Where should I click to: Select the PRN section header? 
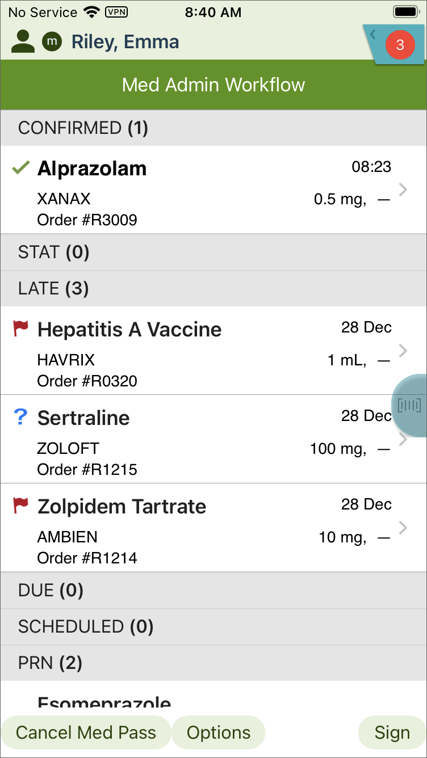click(x=213, y=663)
